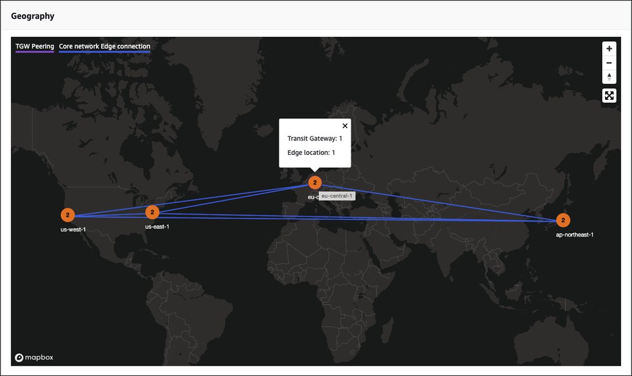The height and width of the screenshot is (376, 632).
Task: Click the zoom in "+" map control
Action: [x=609, y=48]
